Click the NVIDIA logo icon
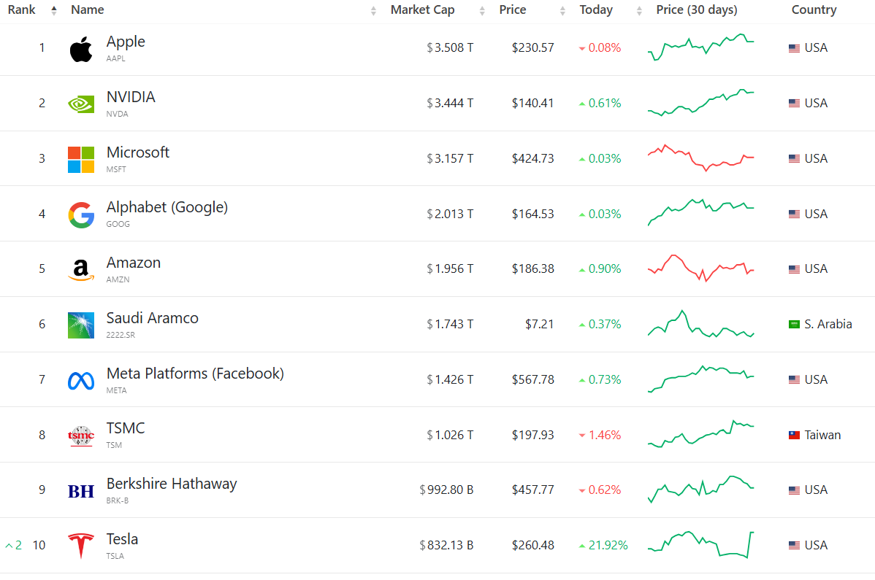This screenshot has width=875, height=580. coord(81,104)
